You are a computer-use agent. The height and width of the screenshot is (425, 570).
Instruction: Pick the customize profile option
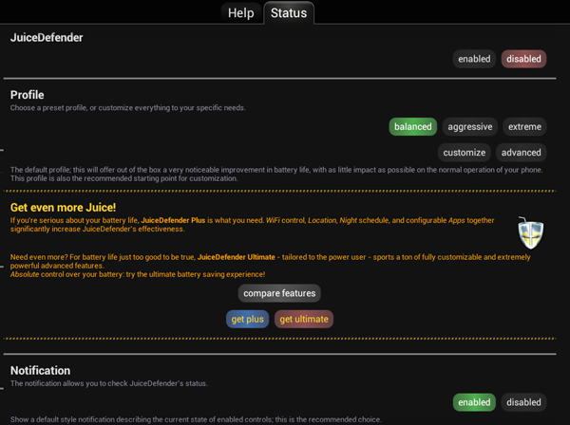tap(464, 153)
